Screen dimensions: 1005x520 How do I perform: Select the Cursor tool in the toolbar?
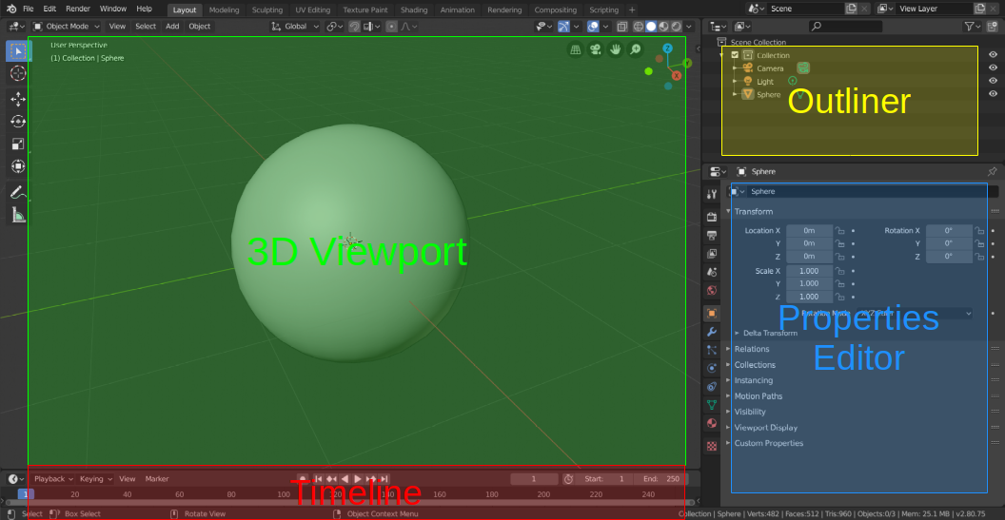(x=18, y=73)
